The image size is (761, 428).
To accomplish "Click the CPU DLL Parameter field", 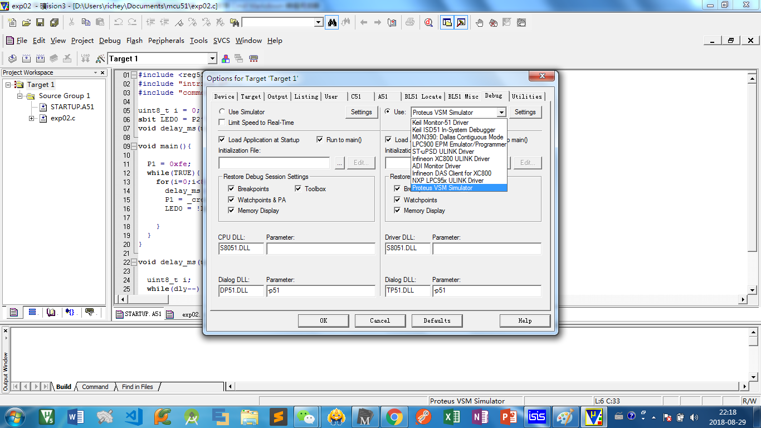I will tap(321, 248).
